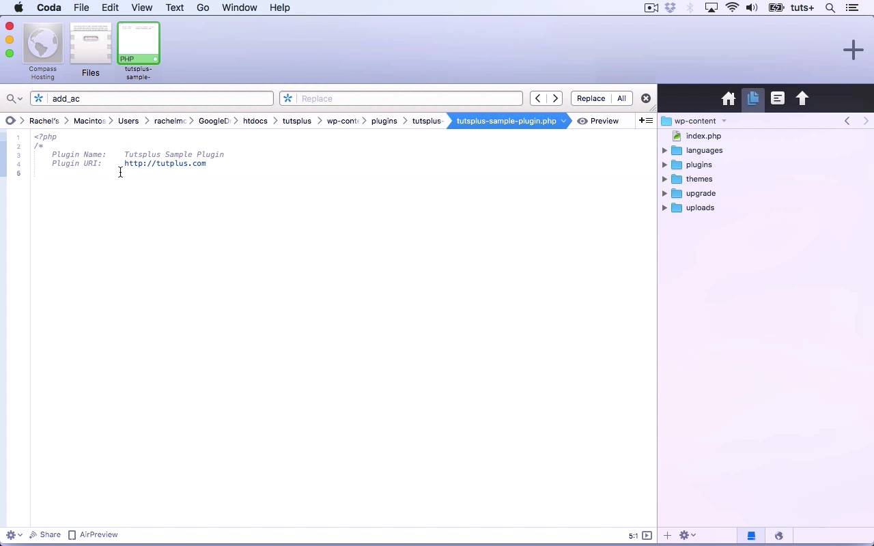Select plugins in the path bar

coord(384,121)
